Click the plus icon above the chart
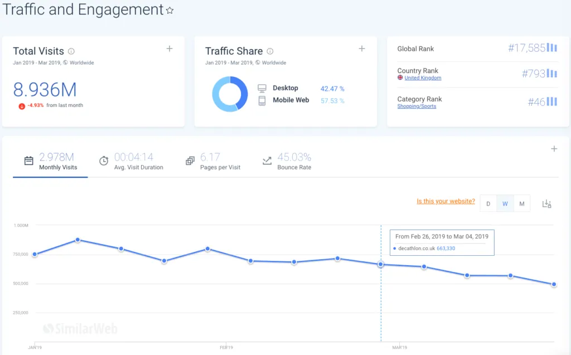 click(x=554, y=149)
